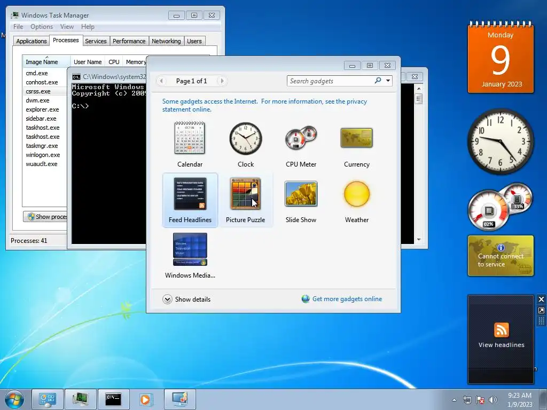This screenshot has width=547, height=410.
Task: Select the Currency gadget icon
Action: pyautogui.click(x=356, y=138)
